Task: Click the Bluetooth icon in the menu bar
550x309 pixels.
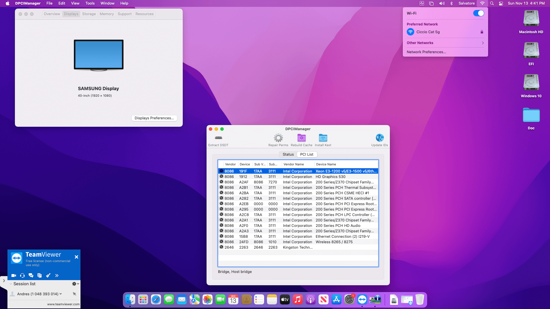Action: [x=451, y=3]
